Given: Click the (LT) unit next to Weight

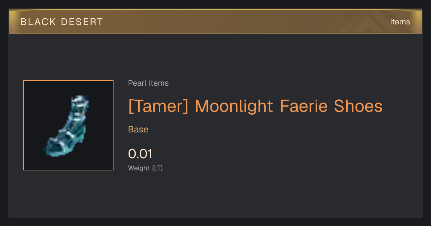Looking at the screenshot, I should 157,168.
